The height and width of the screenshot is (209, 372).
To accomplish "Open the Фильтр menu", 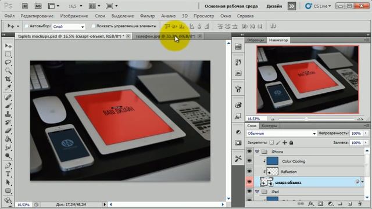I will pos(147,16).
